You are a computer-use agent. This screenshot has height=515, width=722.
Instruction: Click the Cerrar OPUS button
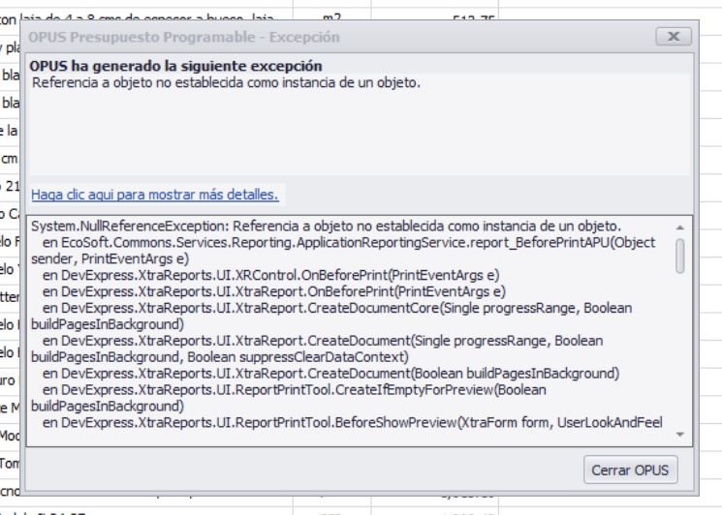coord(632,470)
